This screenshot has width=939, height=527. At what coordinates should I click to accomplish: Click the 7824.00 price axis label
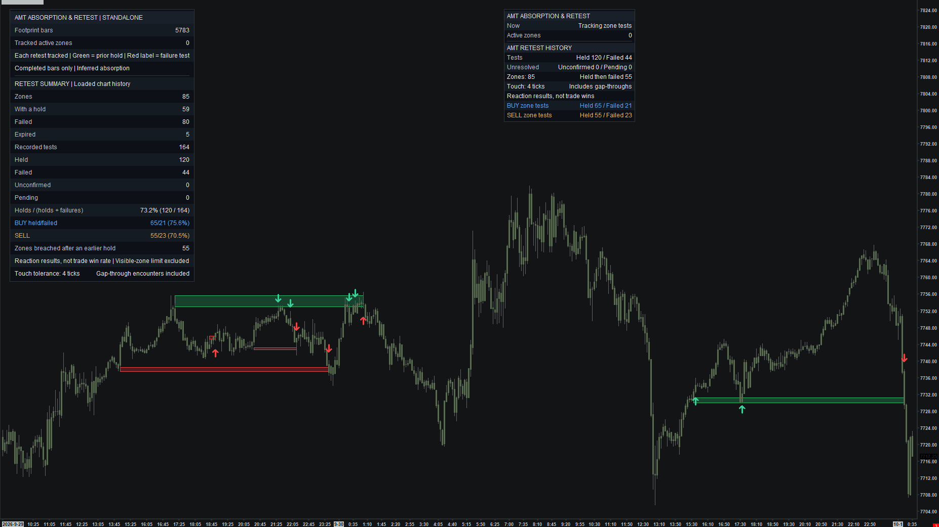coord(928,11)
